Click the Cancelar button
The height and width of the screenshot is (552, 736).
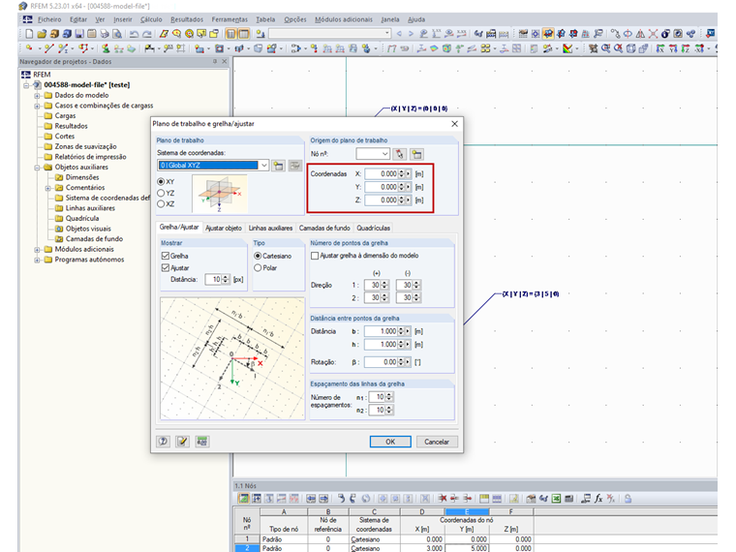[437, 442]
